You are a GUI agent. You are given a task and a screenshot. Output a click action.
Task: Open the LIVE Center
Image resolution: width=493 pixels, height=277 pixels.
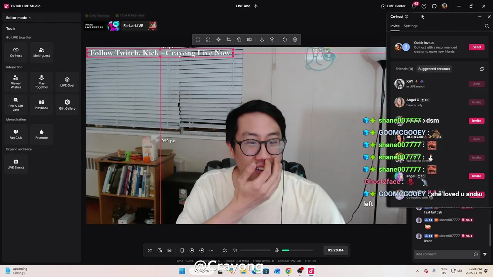[393, 6]
